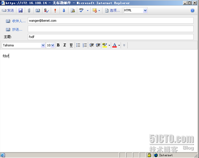
Task: Toggle bold formatting
Action: [58, 45]
